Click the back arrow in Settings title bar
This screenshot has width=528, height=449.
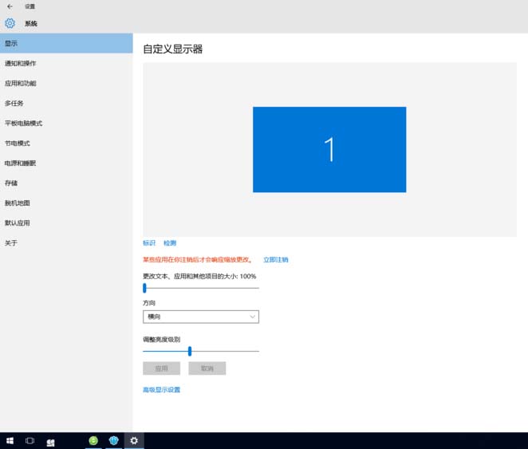click(10, 6)
